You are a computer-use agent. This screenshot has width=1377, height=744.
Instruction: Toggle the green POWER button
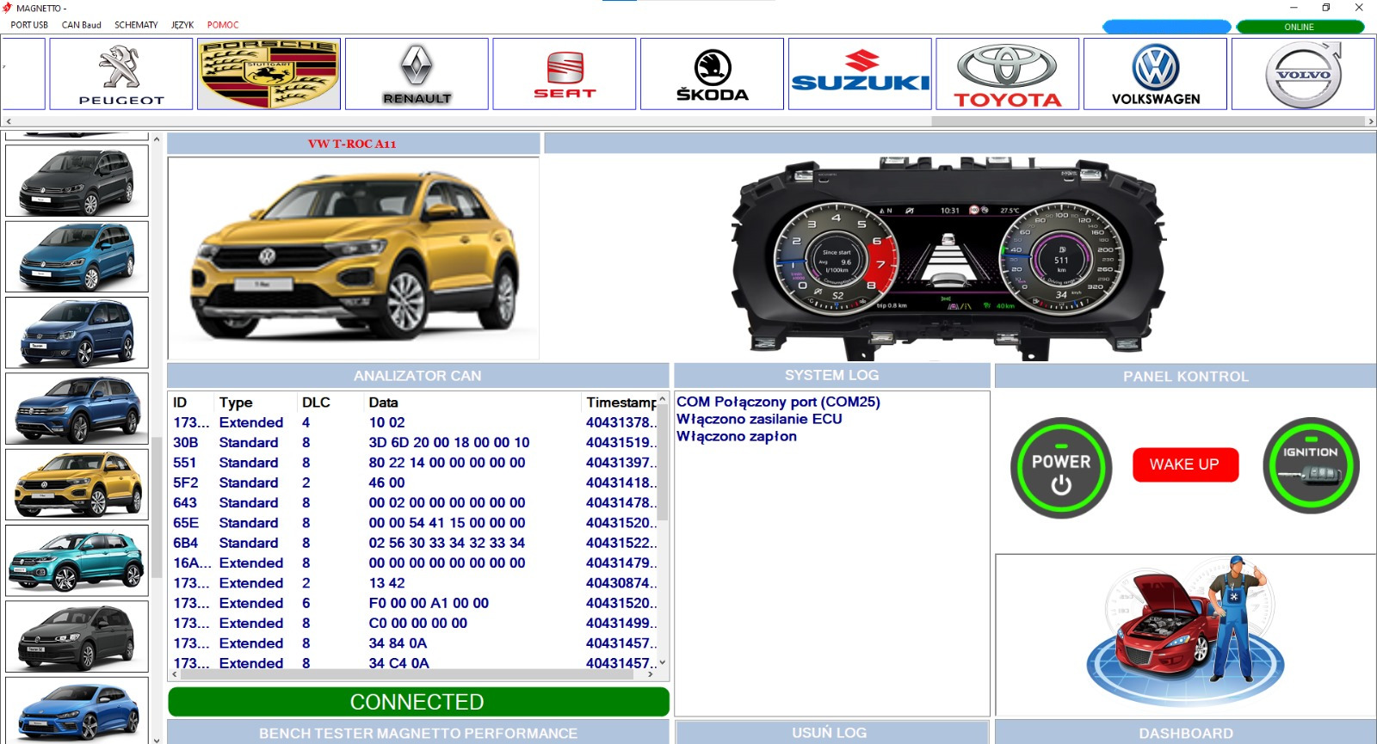point(1061,468)
